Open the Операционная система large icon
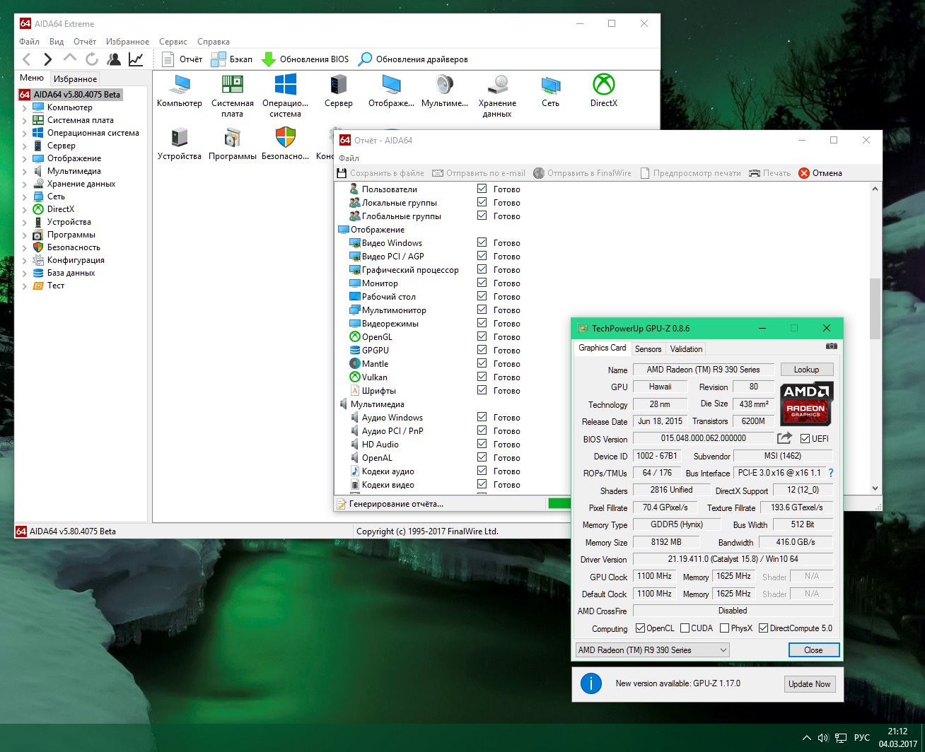This screenshot has height=752, width=925. [286, 95]
